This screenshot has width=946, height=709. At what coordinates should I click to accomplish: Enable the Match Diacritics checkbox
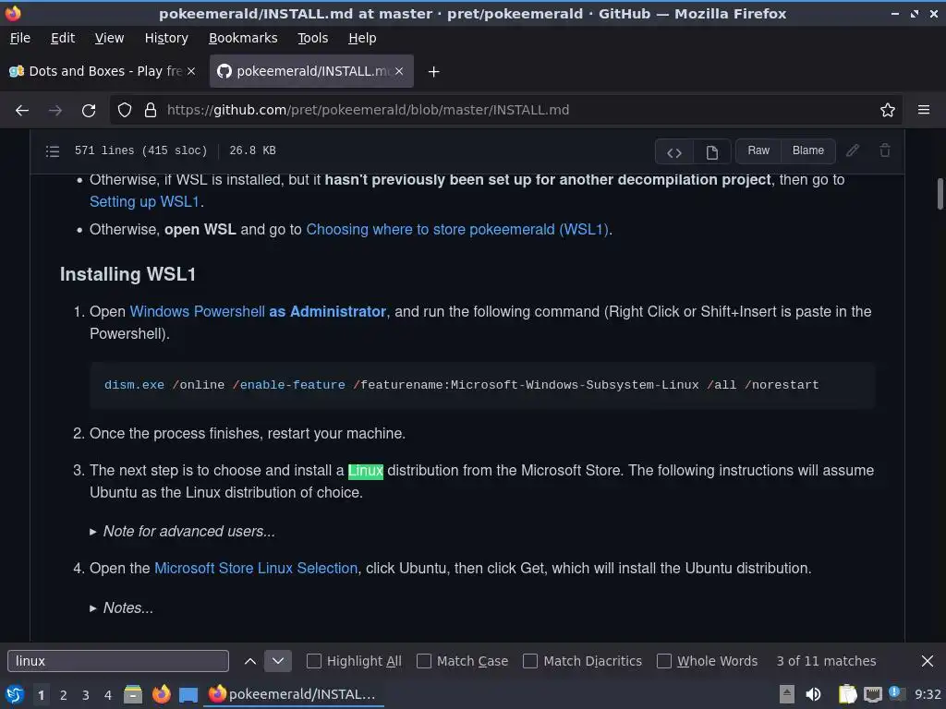(530, 661)
